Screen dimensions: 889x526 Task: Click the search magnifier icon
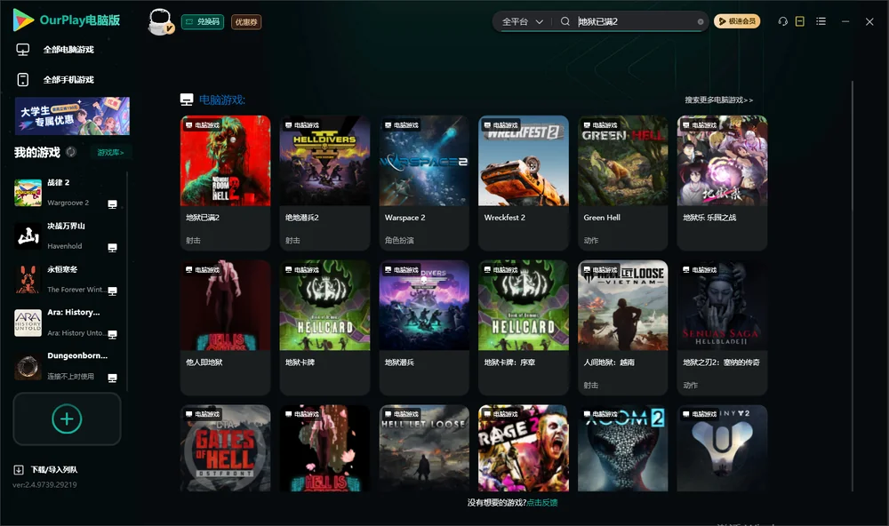tap(565, 21)
